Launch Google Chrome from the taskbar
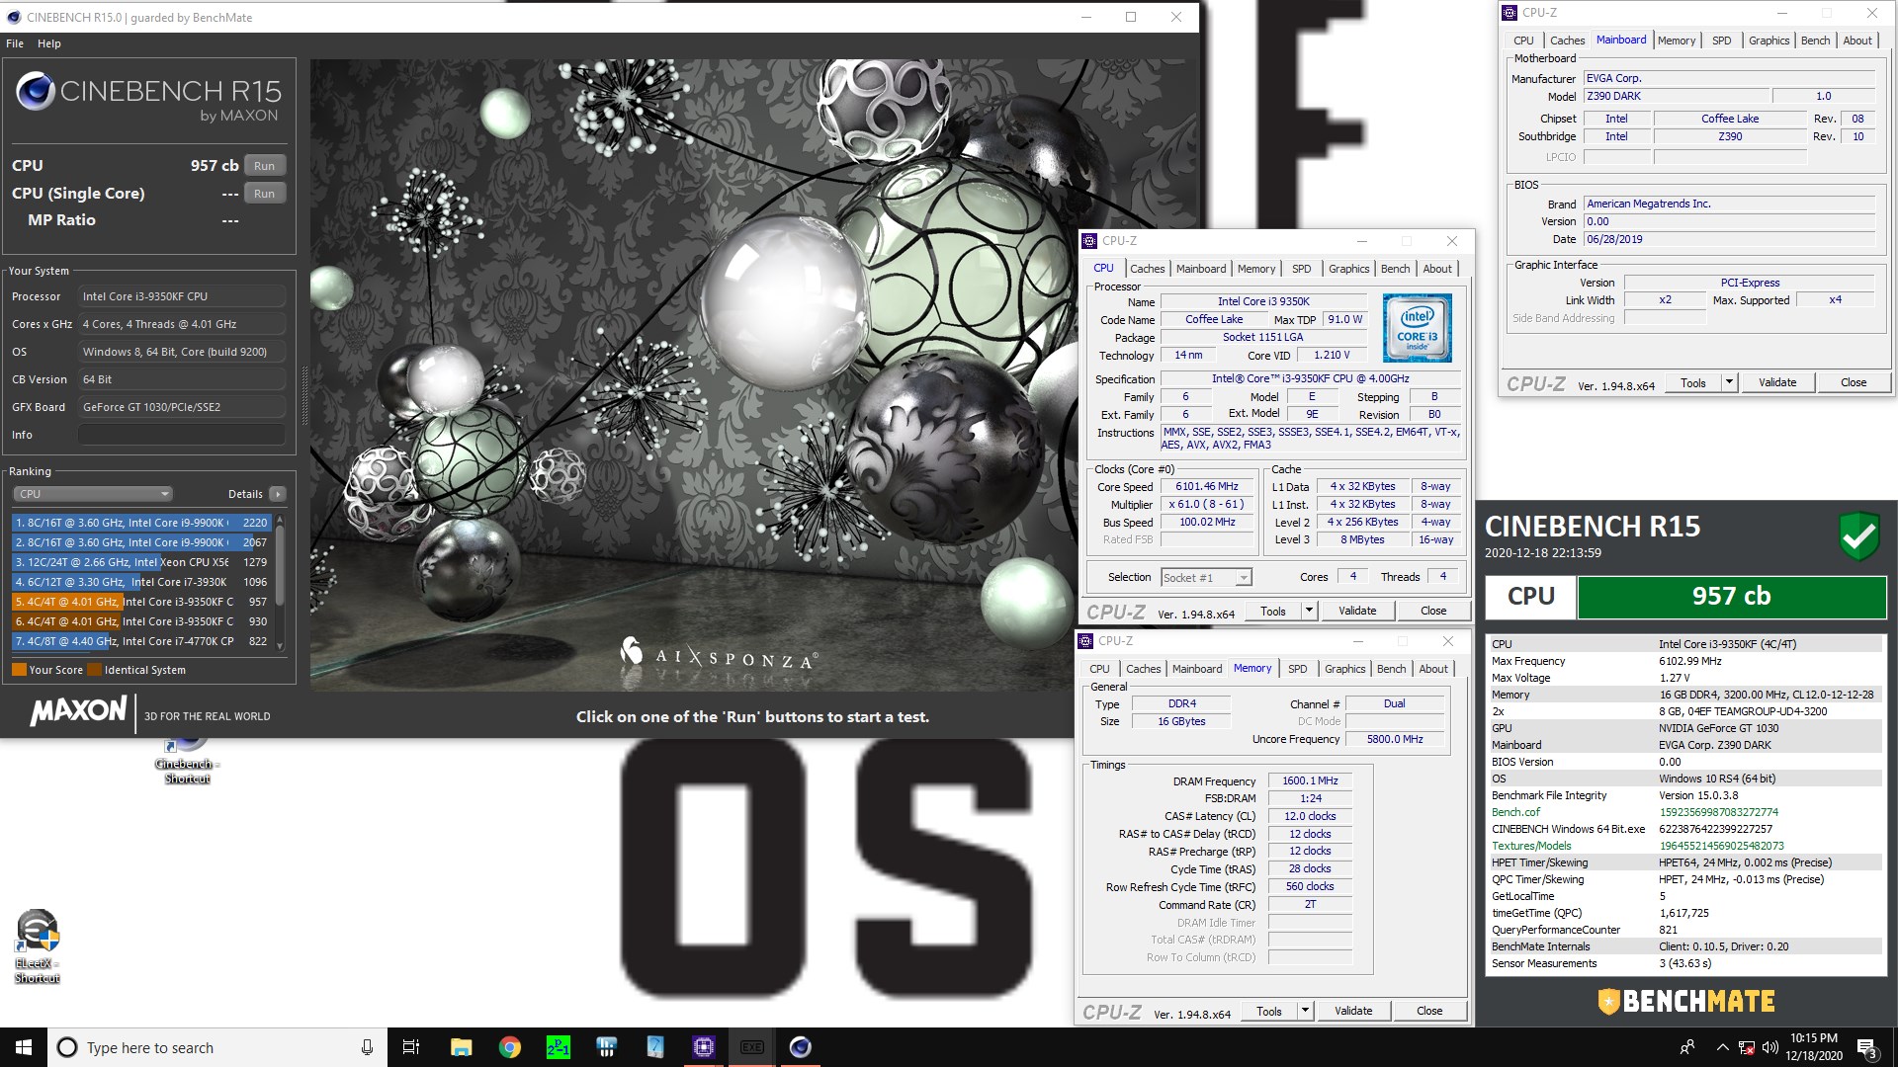The width and height of the screenshot is (1898, 1067). click(510, 1047)
